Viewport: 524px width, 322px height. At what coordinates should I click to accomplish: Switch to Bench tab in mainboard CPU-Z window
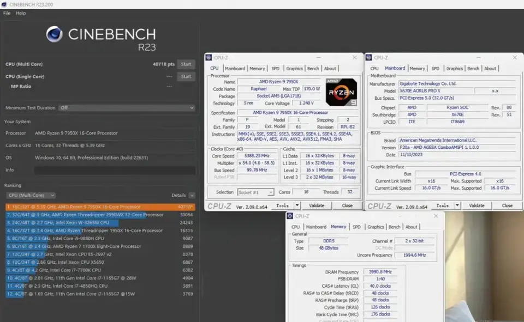point(473,69)
